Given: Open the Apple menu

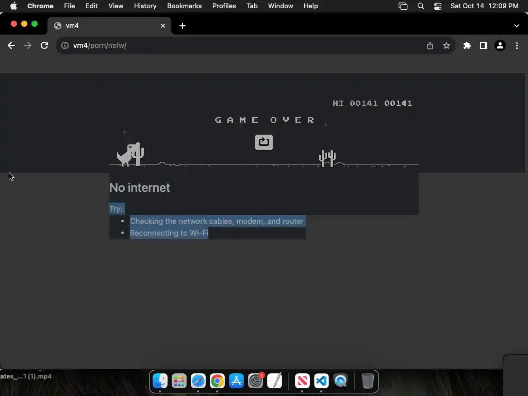Looking at the screenshot, I should point(13,6).
